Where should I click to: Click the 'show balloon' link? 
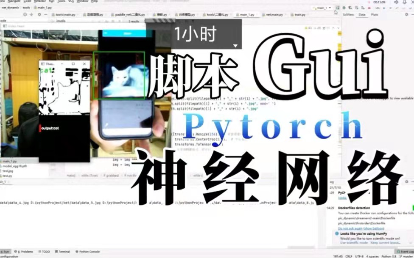tap(374, 228)
